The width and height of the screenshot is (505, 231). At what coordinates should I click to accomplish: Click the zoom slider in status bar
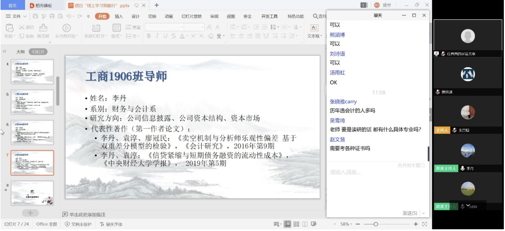(x=376, y=224)
